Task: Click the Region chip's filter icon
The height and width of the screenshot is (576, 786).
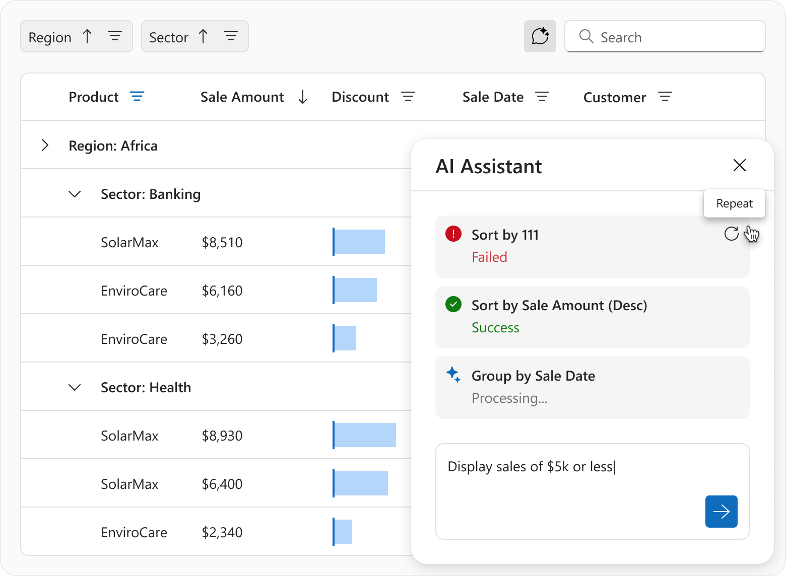Action: tap(115, 36)
